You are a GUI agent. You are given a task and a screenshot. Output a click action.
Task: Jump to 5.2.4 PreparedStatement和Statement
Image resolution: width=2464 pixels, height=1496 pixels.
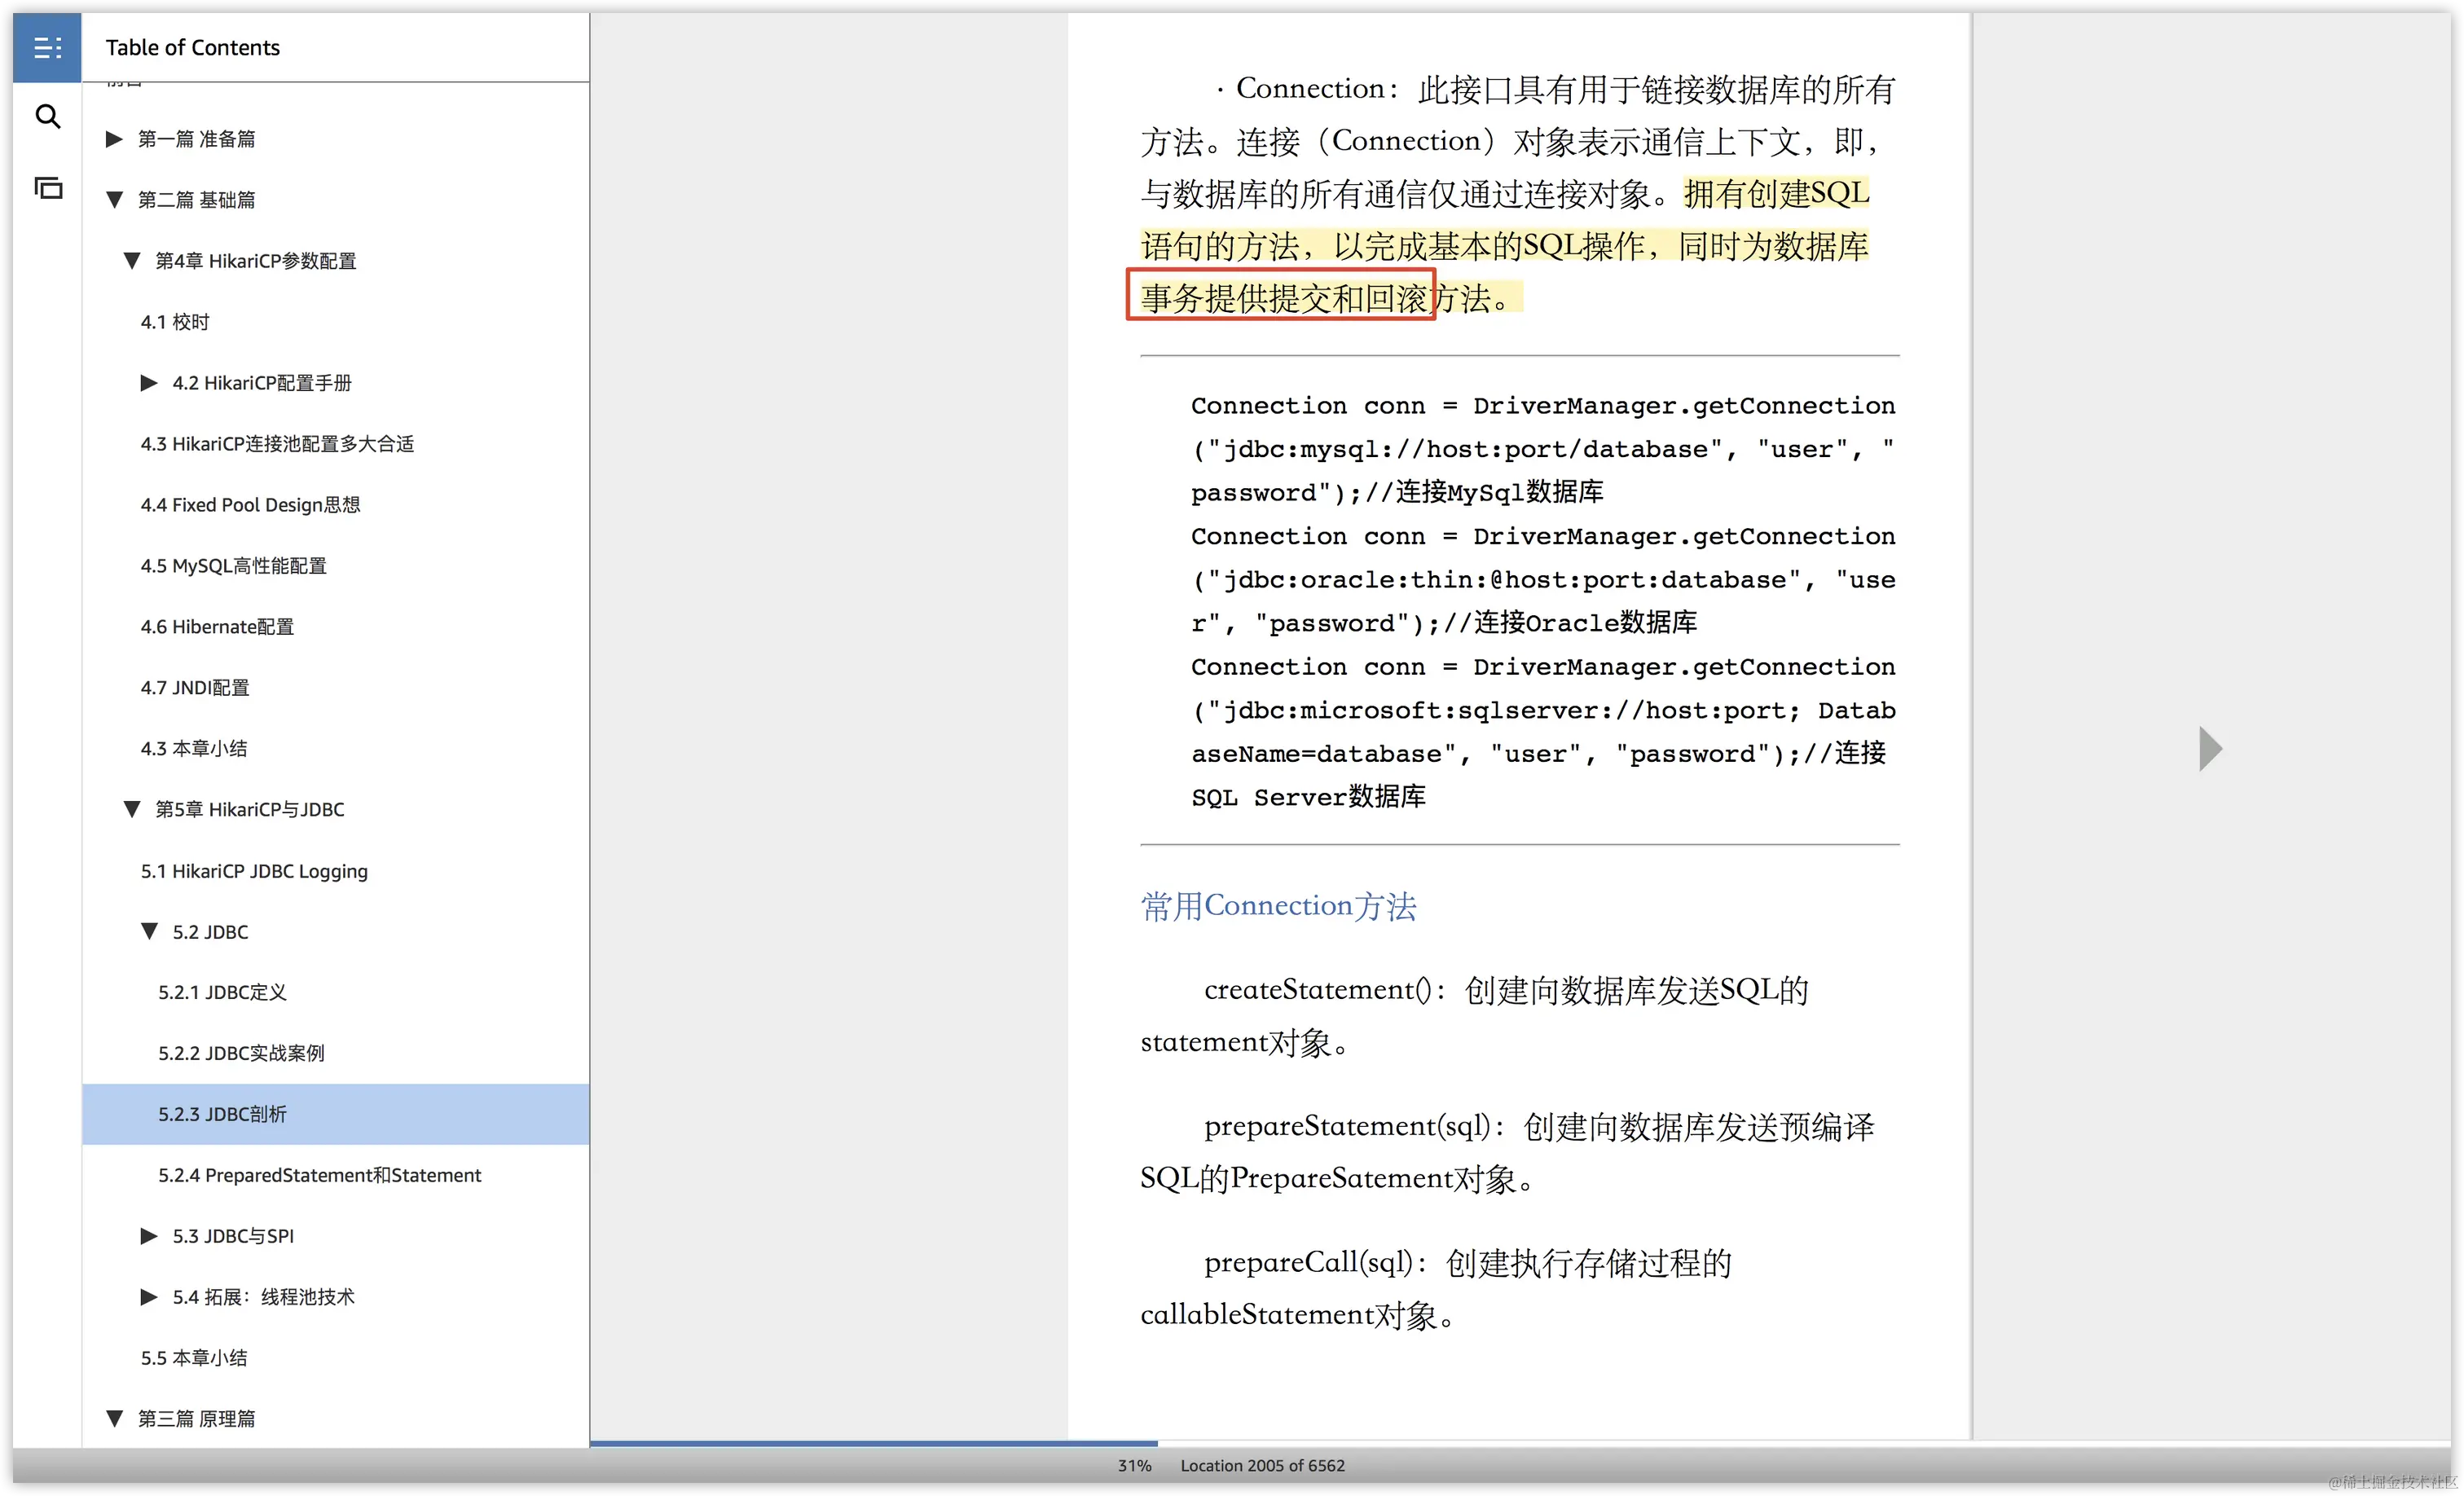[319, 1175]
